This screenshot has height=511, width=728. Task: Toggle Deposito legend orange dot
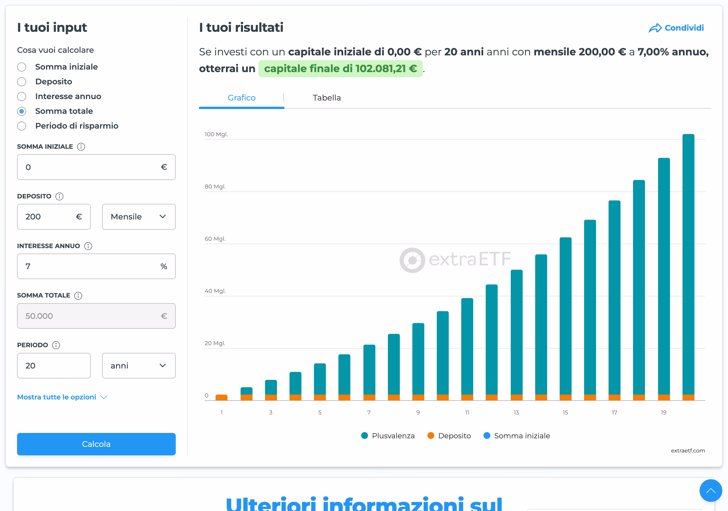430,436
